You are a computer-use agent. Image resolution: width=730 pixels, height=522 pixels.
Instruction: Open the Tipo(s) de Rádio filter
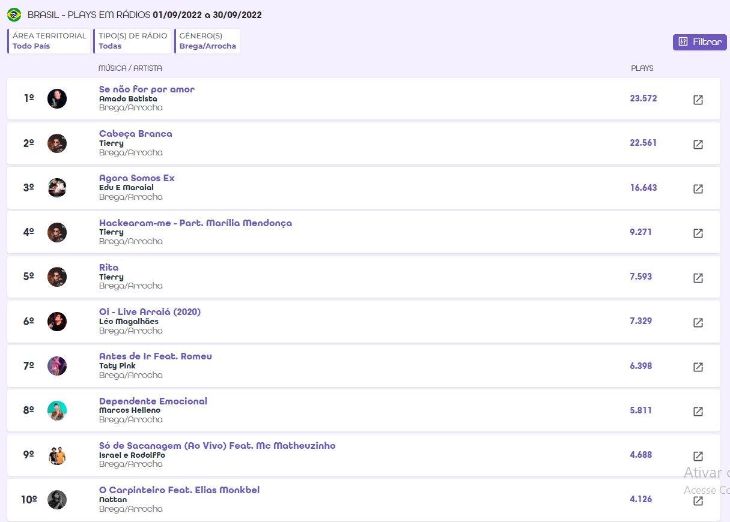point(132,41)
